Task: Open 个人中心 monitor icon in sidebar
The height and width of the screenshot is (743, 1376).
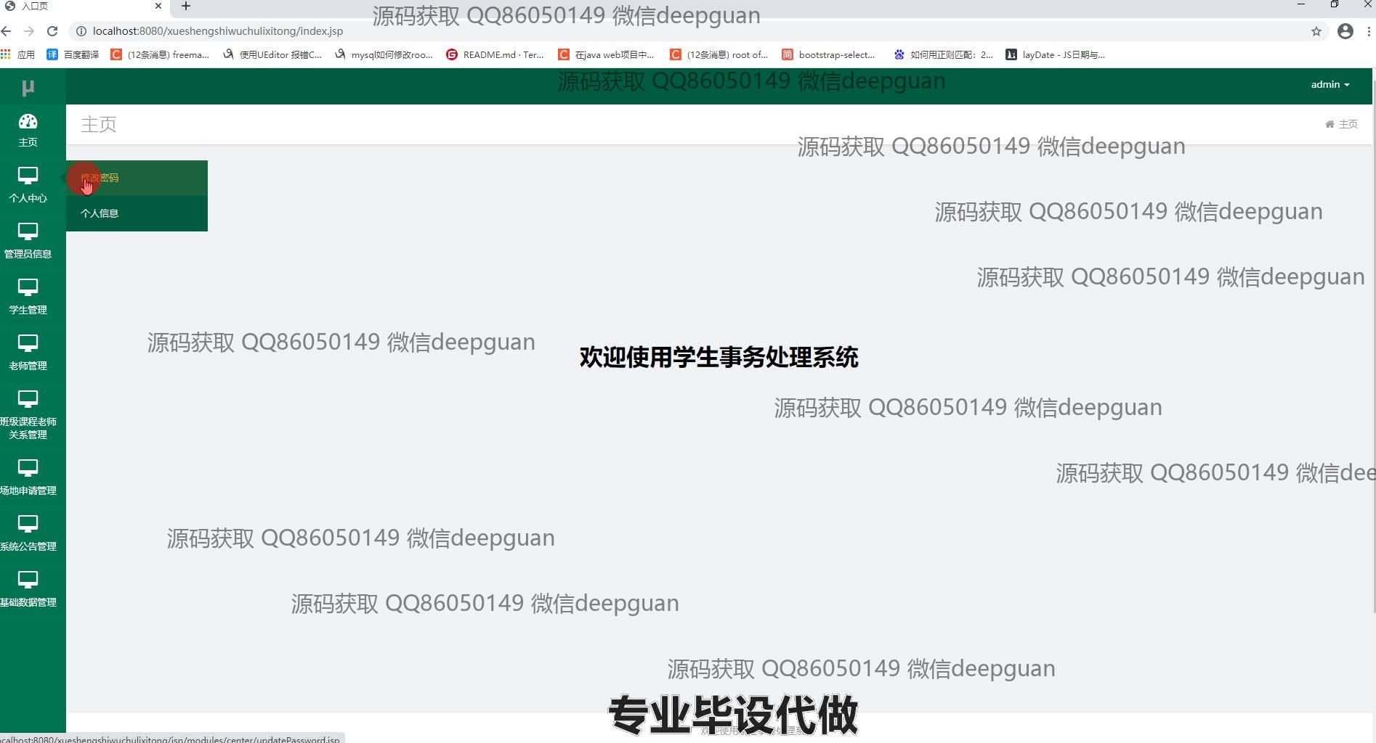Action: 28,176
